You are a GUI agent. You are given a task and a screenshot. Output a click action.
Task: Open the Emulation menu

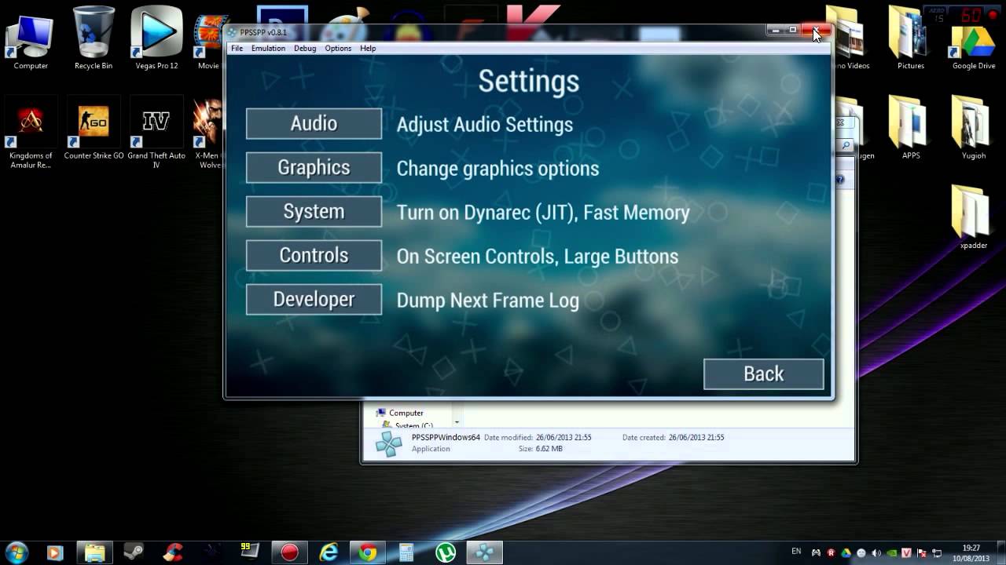point(268,49)
